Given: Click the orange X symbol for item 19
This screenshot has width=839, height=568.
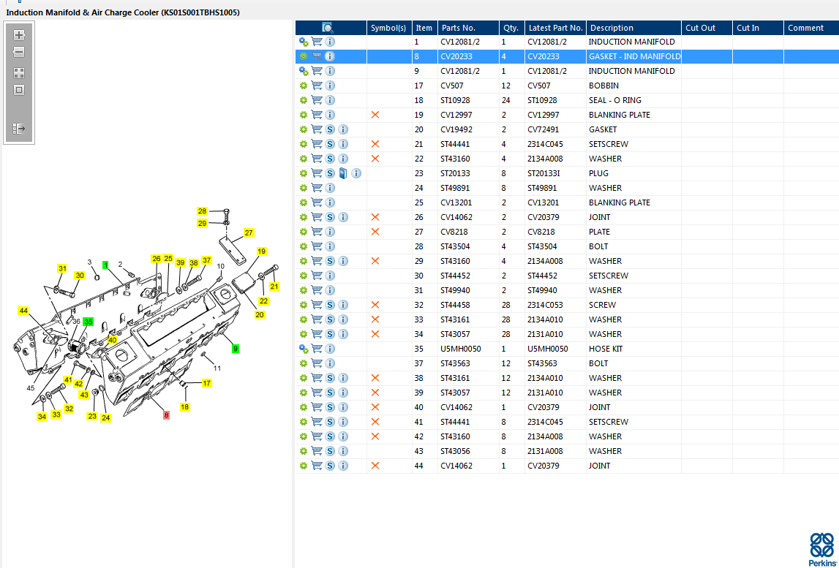Looking at the screenshot, I should click(x=375, y=115).
